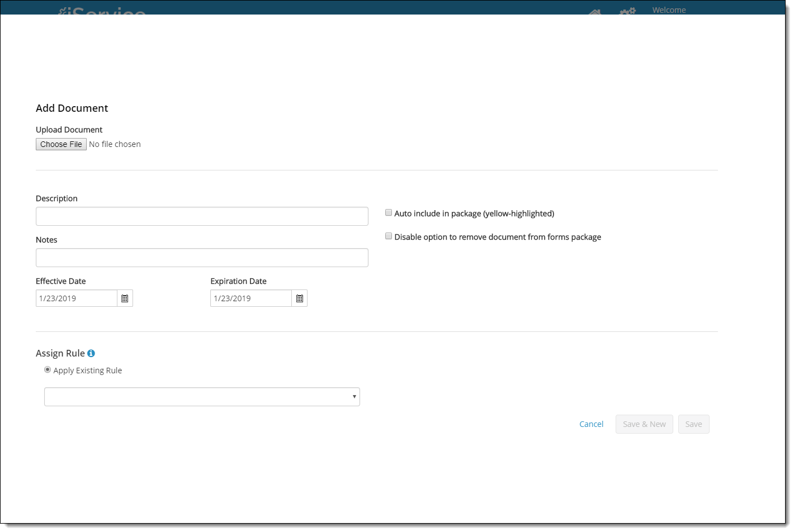Click the Choose File button

(x=61, y=144)
